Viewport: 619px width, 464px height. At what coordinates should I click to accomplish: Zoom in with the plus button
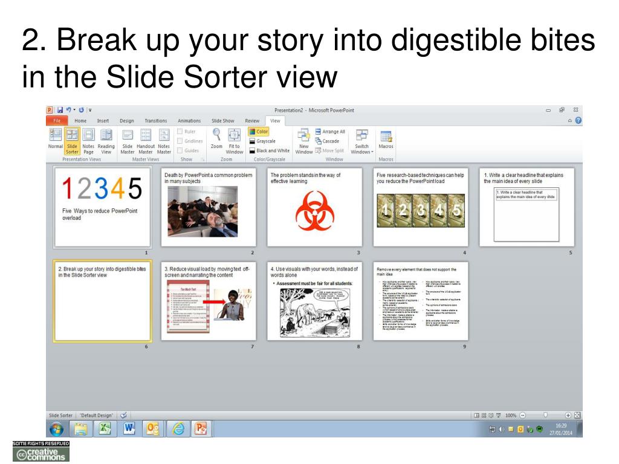(568, 415)
